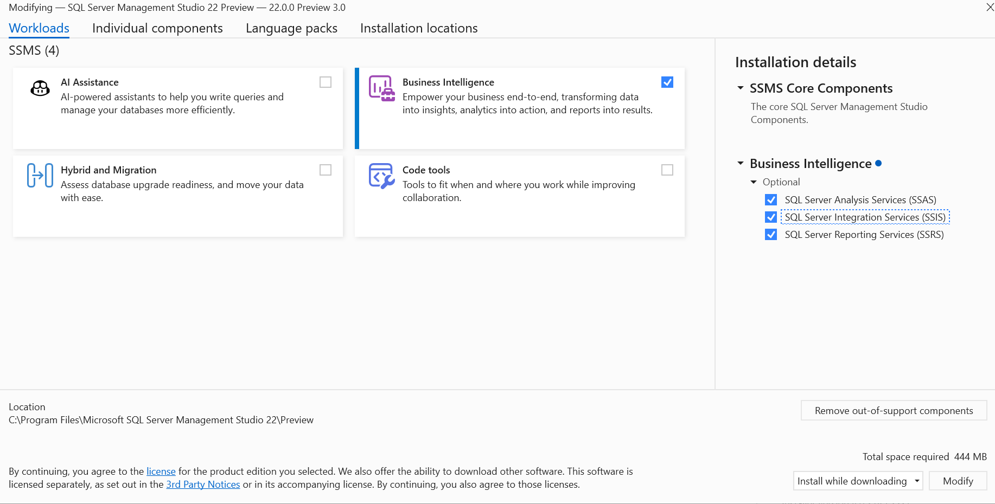Collapse the Business Intelligence details section
The width and height of the screenshot is (995, 504).
741,163
